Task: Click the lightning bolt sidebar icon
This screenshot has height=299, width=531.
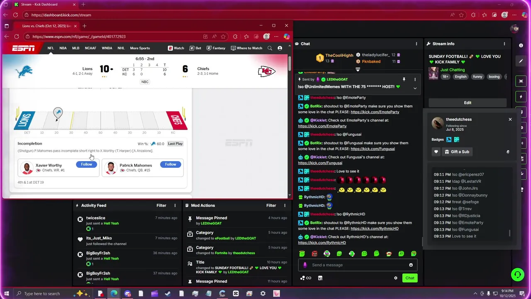Action: point(521,97)
